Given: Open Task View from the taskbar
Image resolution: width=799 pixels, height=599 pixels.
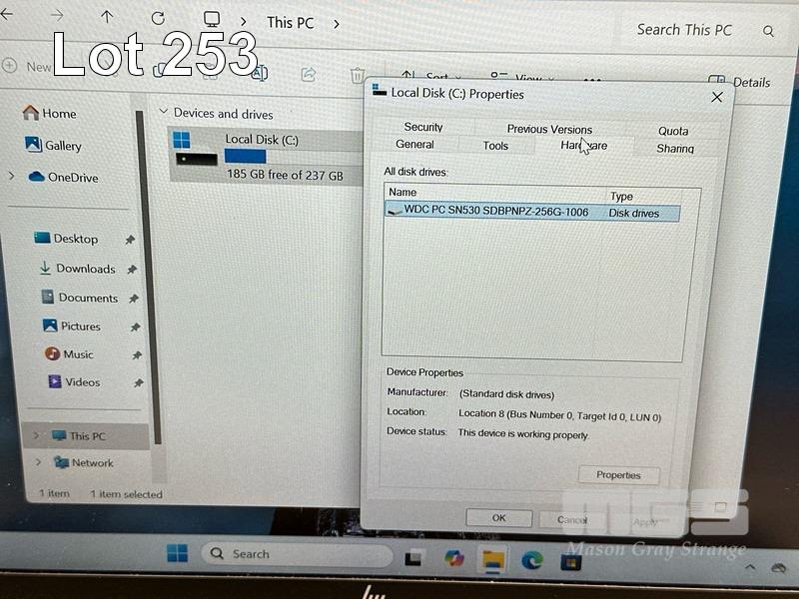Looking at the screenshot, I should point(413,557).
